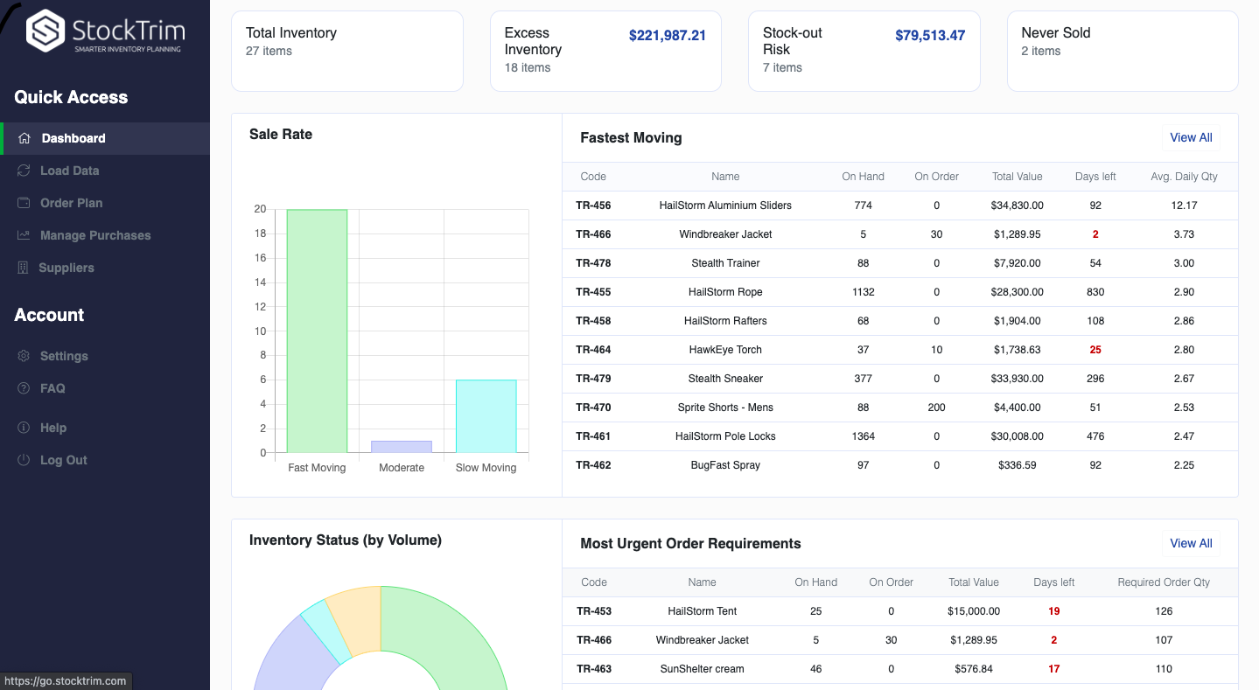Click the Manage Purchases chart icon

point(24,235)
